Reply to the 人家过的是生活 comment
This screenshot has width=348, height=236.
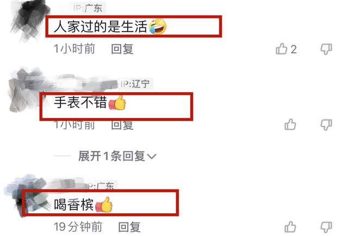[122, 49]
